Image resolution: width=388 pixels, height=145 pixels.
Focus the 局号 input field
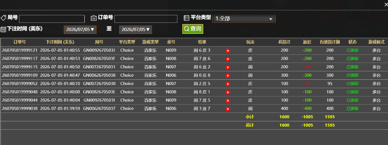(52, 19)
